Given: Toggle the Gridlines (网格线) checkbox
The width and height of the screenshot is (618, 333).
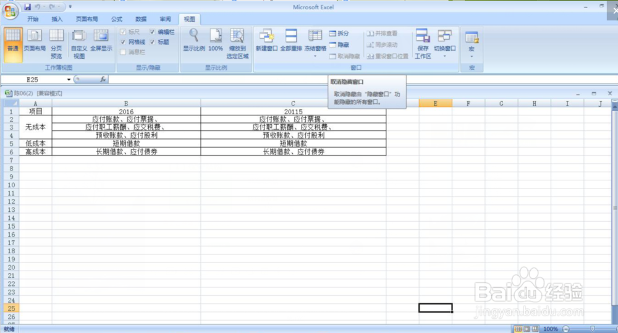Looking at the screenshot, I should click(123, 42).
